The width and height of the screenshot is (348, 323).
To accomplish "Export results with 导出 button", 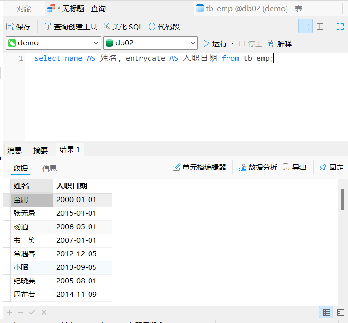I will [295, 168].
